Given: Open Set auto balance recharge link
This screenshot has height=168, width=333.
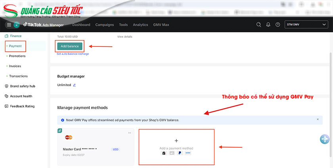Looking at the screenshot, I should [x=73, y=54].
